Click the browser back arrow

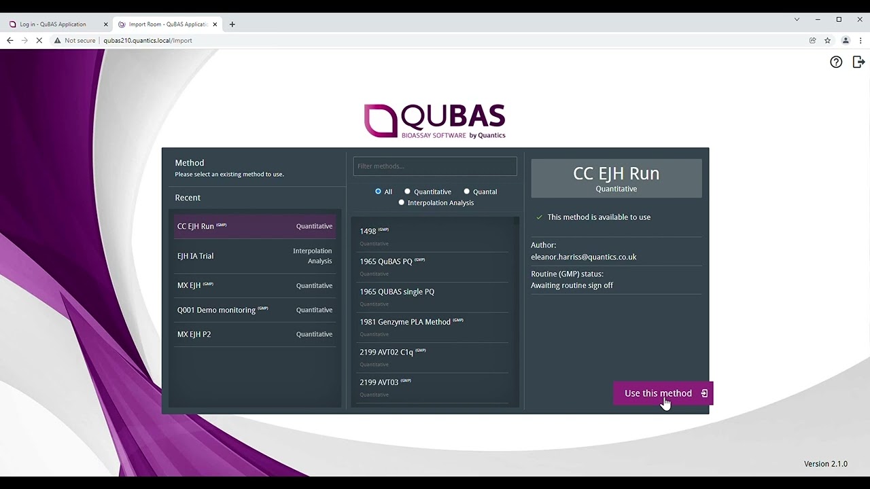pos(10,40)
